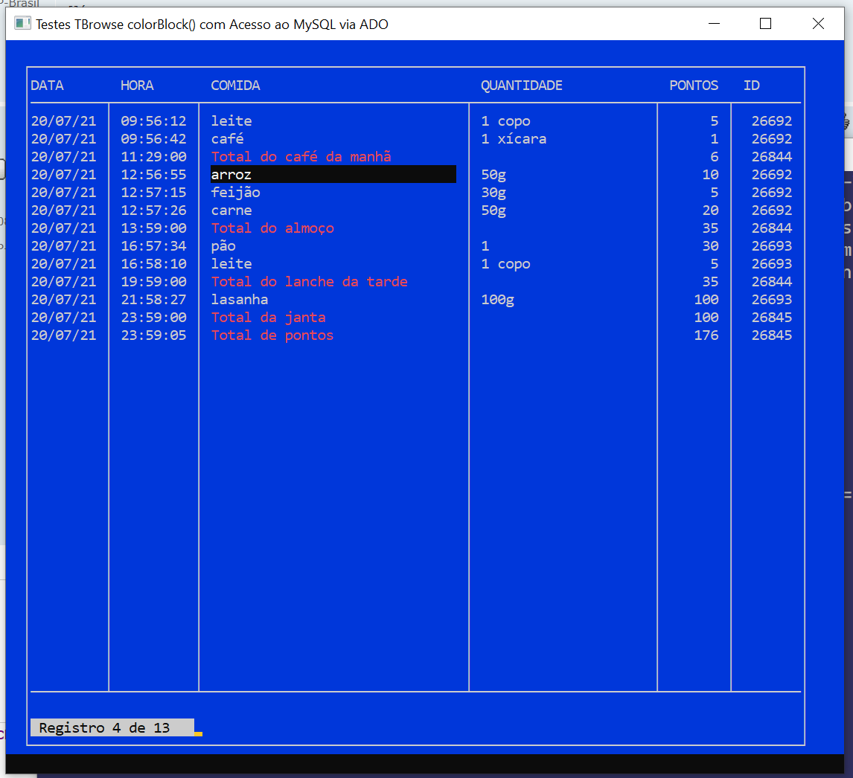The image size is (853, 778).
Task: Select the 'Total do lanche da tarde' row
Action: [309, 282]
